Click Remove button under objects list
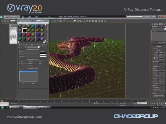This screenshot has height=124, width=166. [33, 83]
